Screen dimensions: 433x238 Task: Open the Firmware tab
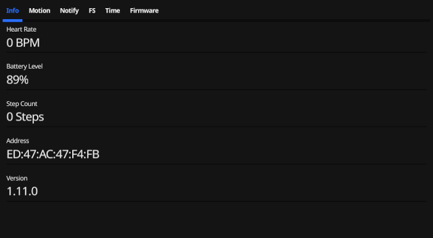click(x=144, y=10)
